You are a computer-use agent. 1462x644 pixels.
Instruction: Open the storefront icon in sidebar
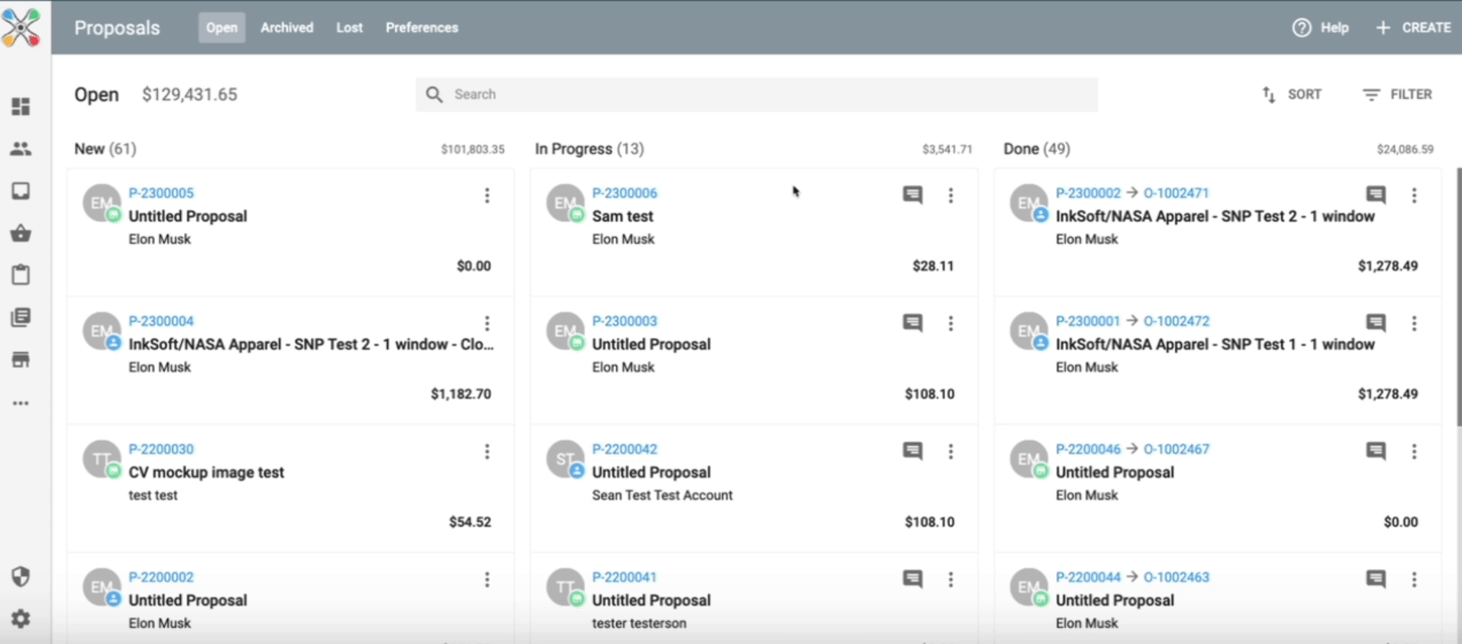21,360
